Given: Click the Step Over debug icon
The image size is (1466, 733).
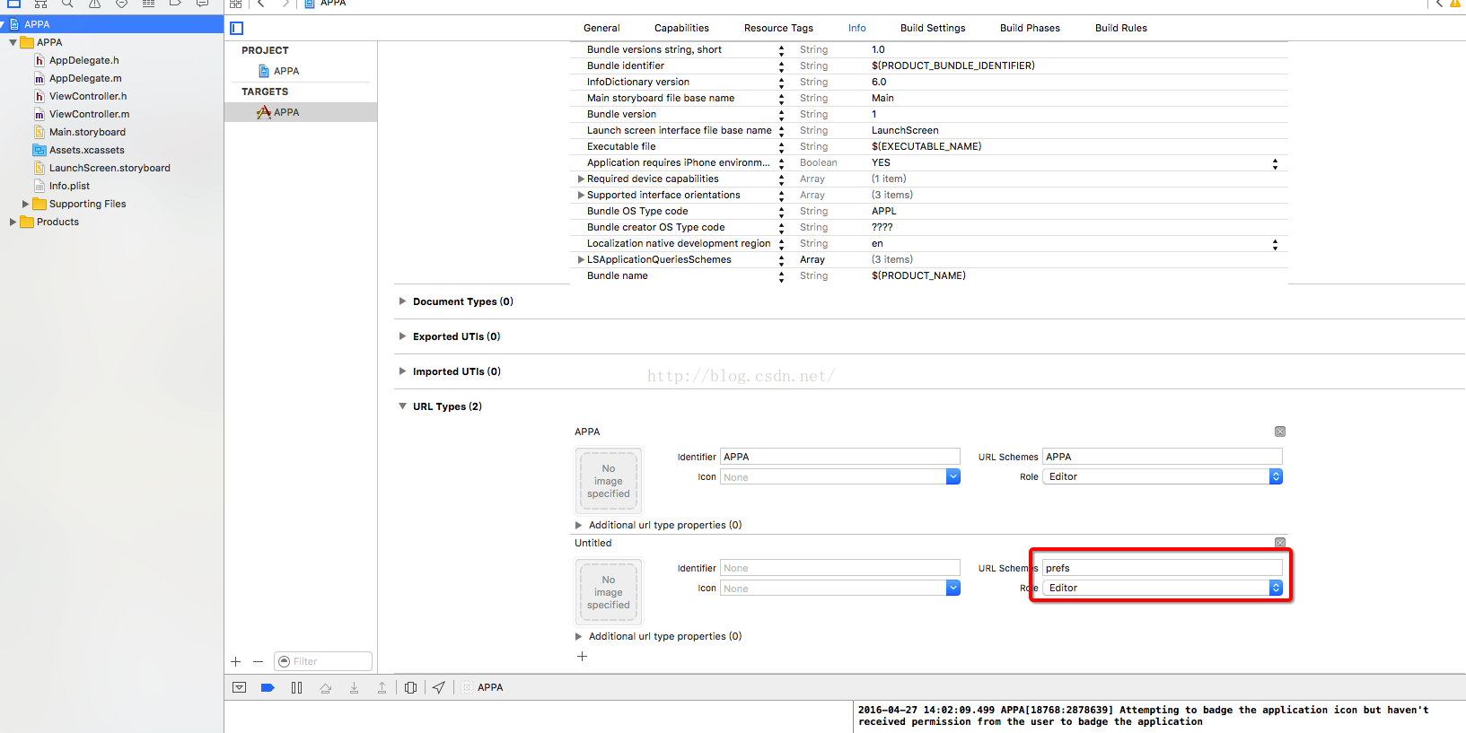Looking at the screenshot, I should 325,687.
